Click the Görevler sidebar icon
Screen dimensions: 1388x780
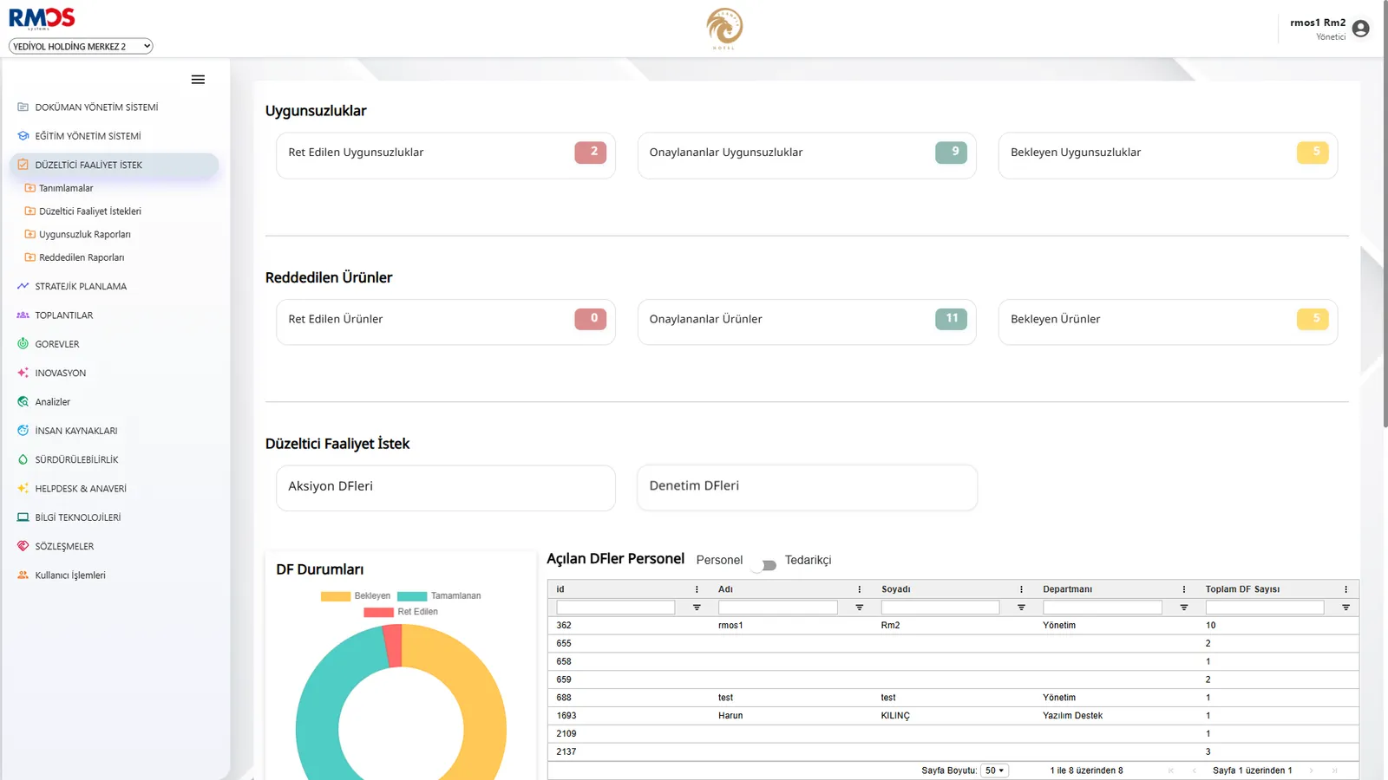click(23, 344)
